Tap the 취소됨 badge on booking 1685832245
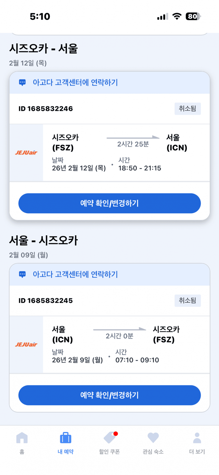This screenshot has width=219, height=475. tap(188, 301)
